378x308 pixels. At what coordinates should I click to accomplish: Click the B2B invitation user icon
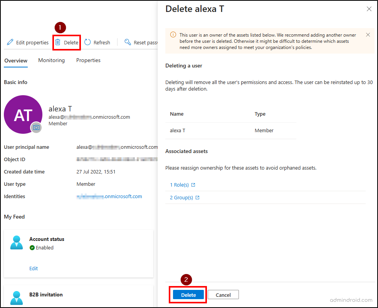(17, 298)
